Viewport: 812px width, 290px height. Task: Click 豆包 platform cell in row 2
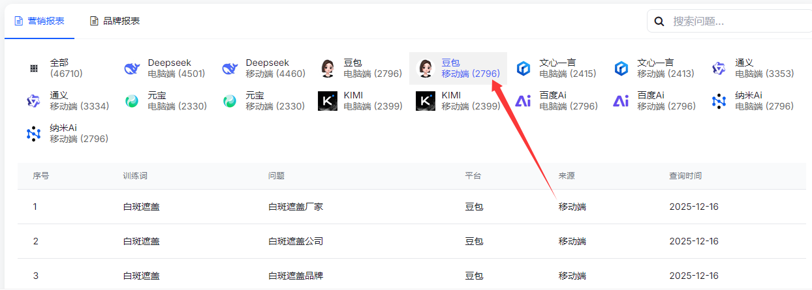474,241
